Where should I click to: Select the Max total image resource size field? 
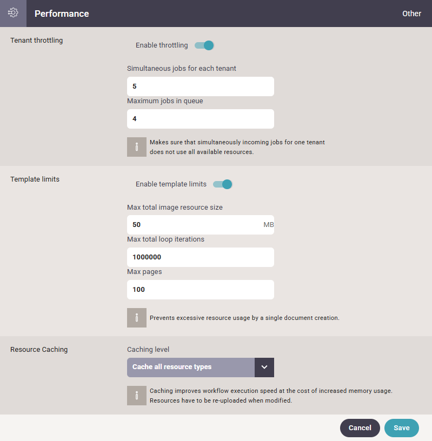pos(201,225)
